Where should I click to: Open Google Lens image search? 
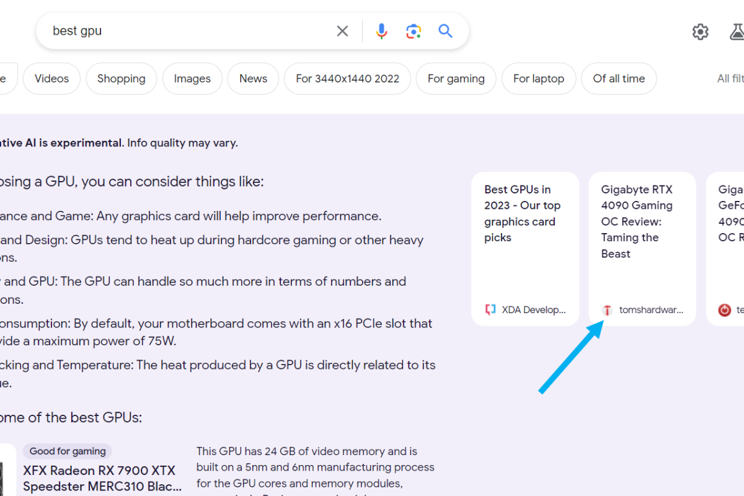414,31
